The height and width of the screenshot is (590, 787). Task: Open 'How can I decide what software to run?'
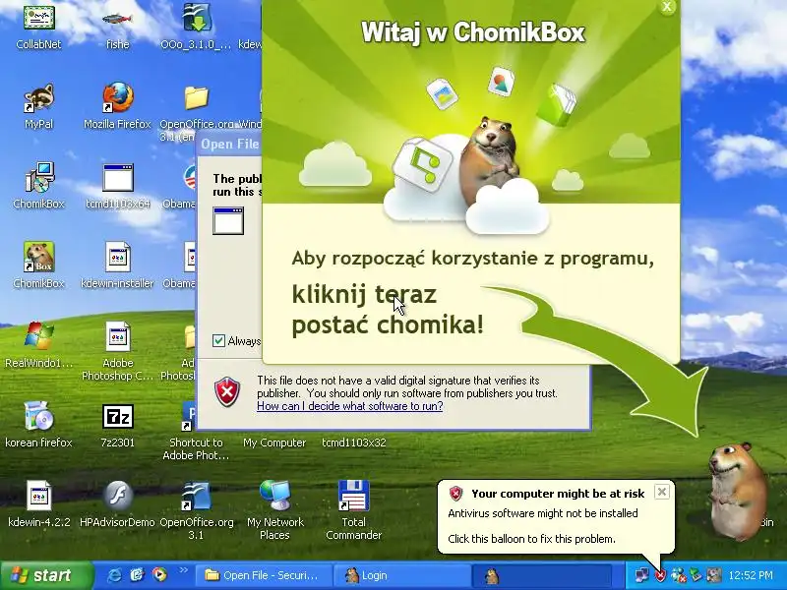pyautogui.click(x=350, y=406)
